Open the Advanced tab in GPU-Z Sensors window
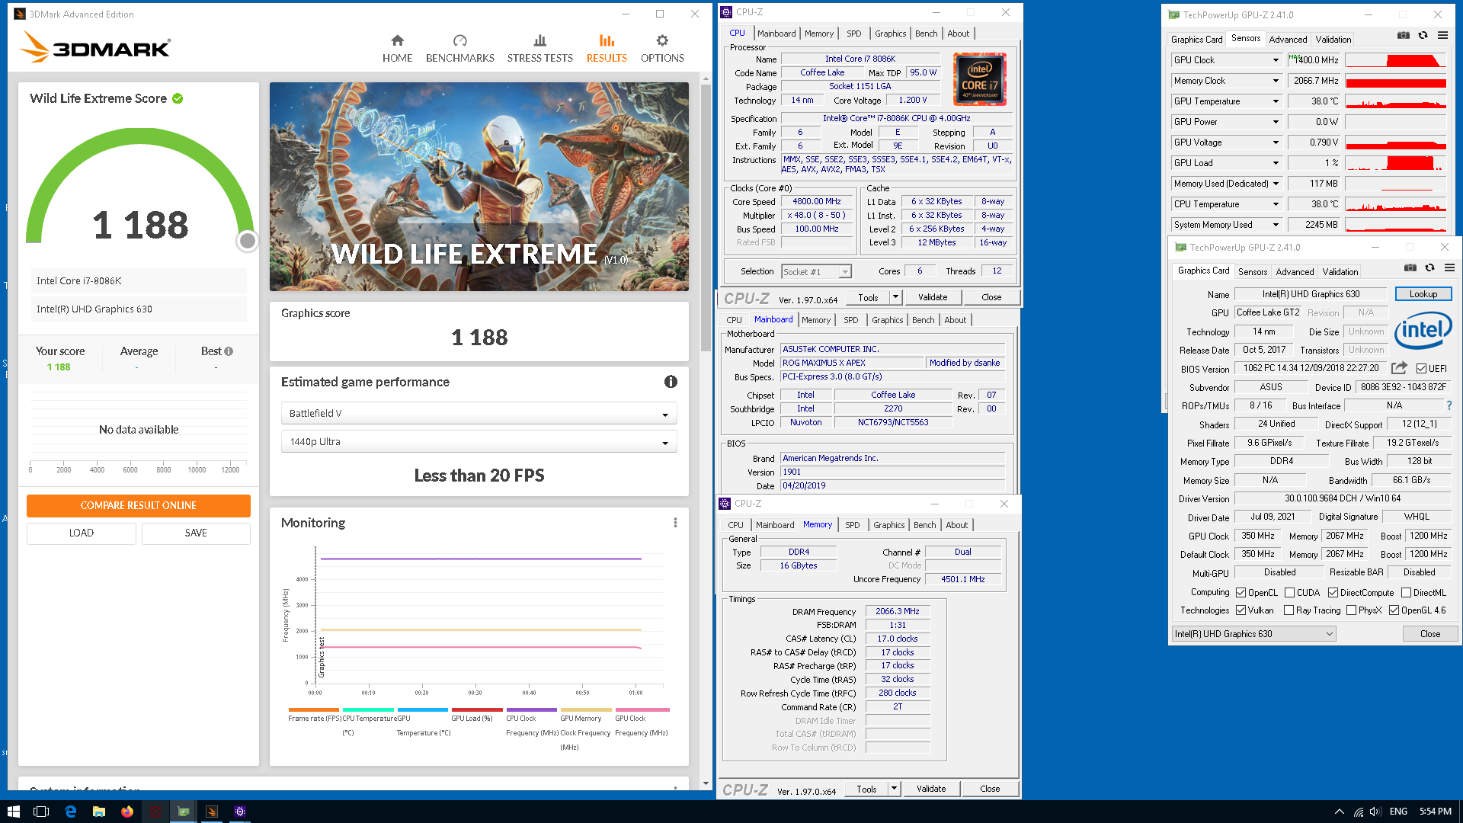The height and width of the screenshot is (823, 1463). coord(1288,40)
